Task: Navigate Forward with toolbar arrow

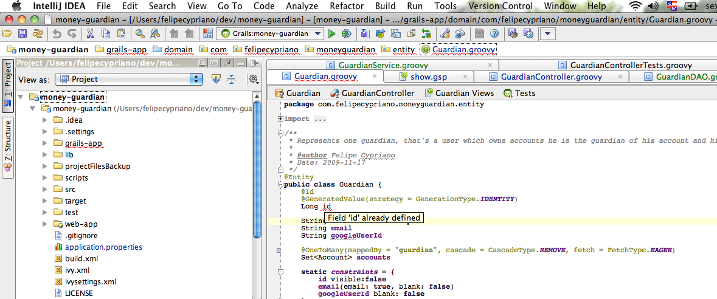Action: point(189,33)
